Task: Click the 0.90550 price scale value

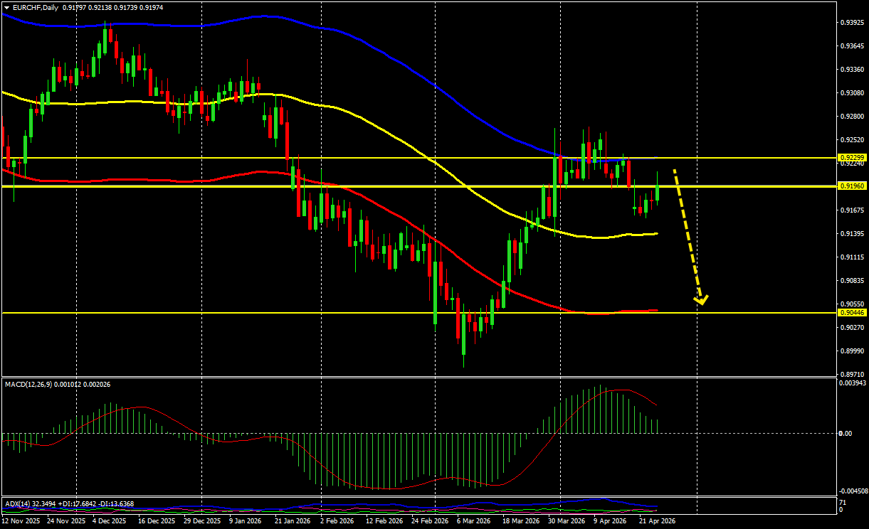Action: 851,304
